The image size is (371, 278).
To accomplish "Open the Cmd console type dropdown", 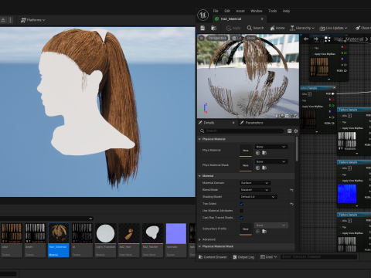I will point(268,257).
